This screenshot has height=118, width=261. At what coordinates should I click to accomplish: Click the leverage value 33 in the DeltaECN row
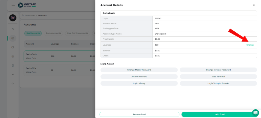point(52,70)
